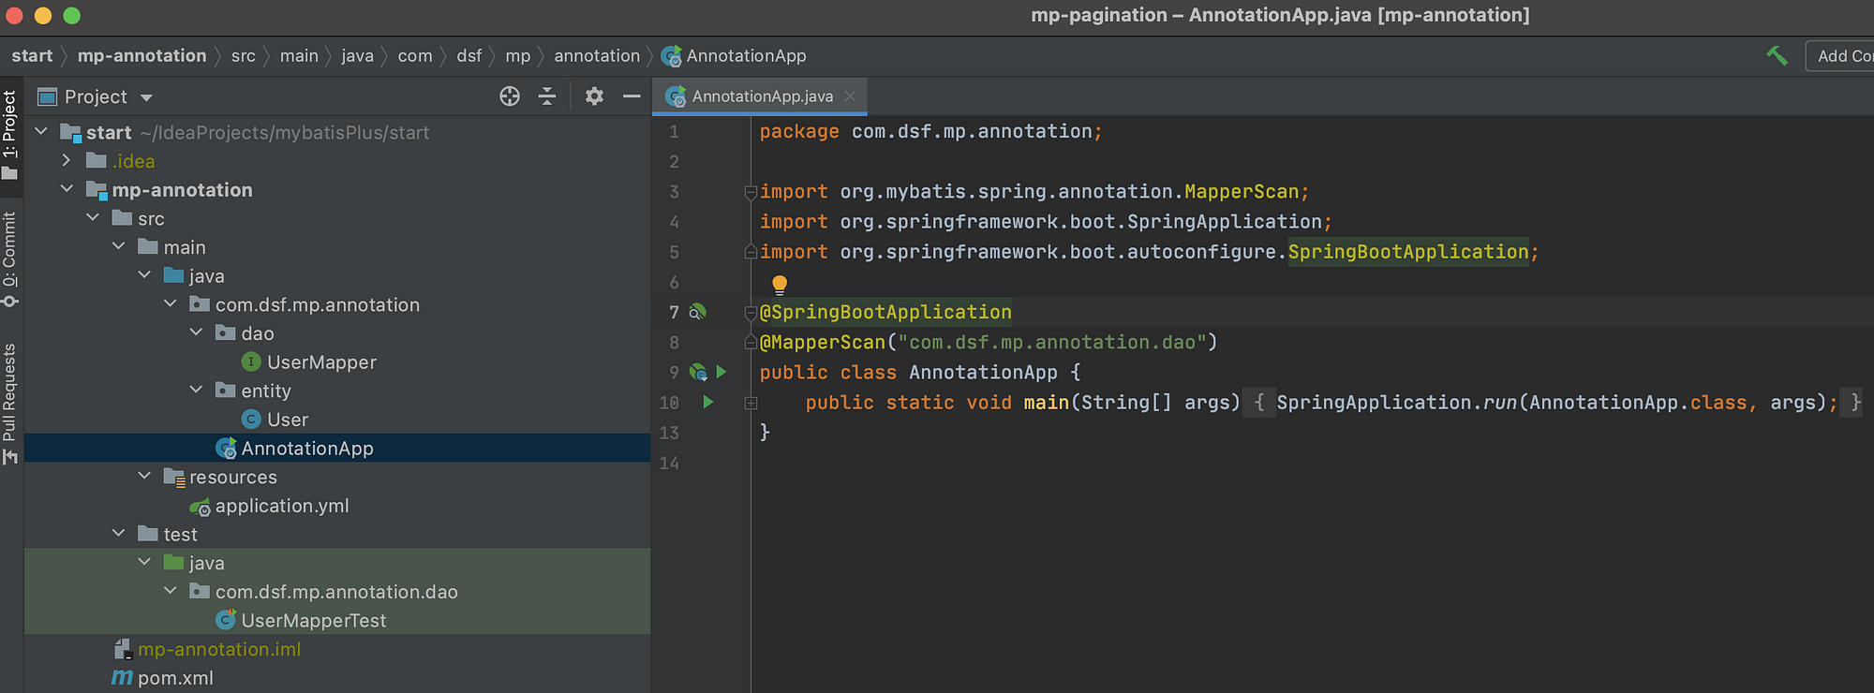This screenshot has width=1874, height=693.
Task: Toggle fold marker next to @SpringBootApplication
Action: pos(751,312)
